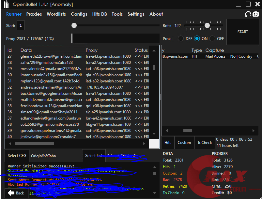Select the DEF proxy mode radio button
Image resolution: width=262 pixels, height=199 pixels.
point(181,38)
